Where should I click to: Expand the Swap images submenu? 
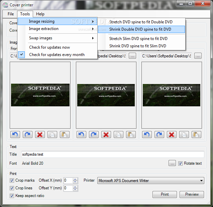coord(58,38)
